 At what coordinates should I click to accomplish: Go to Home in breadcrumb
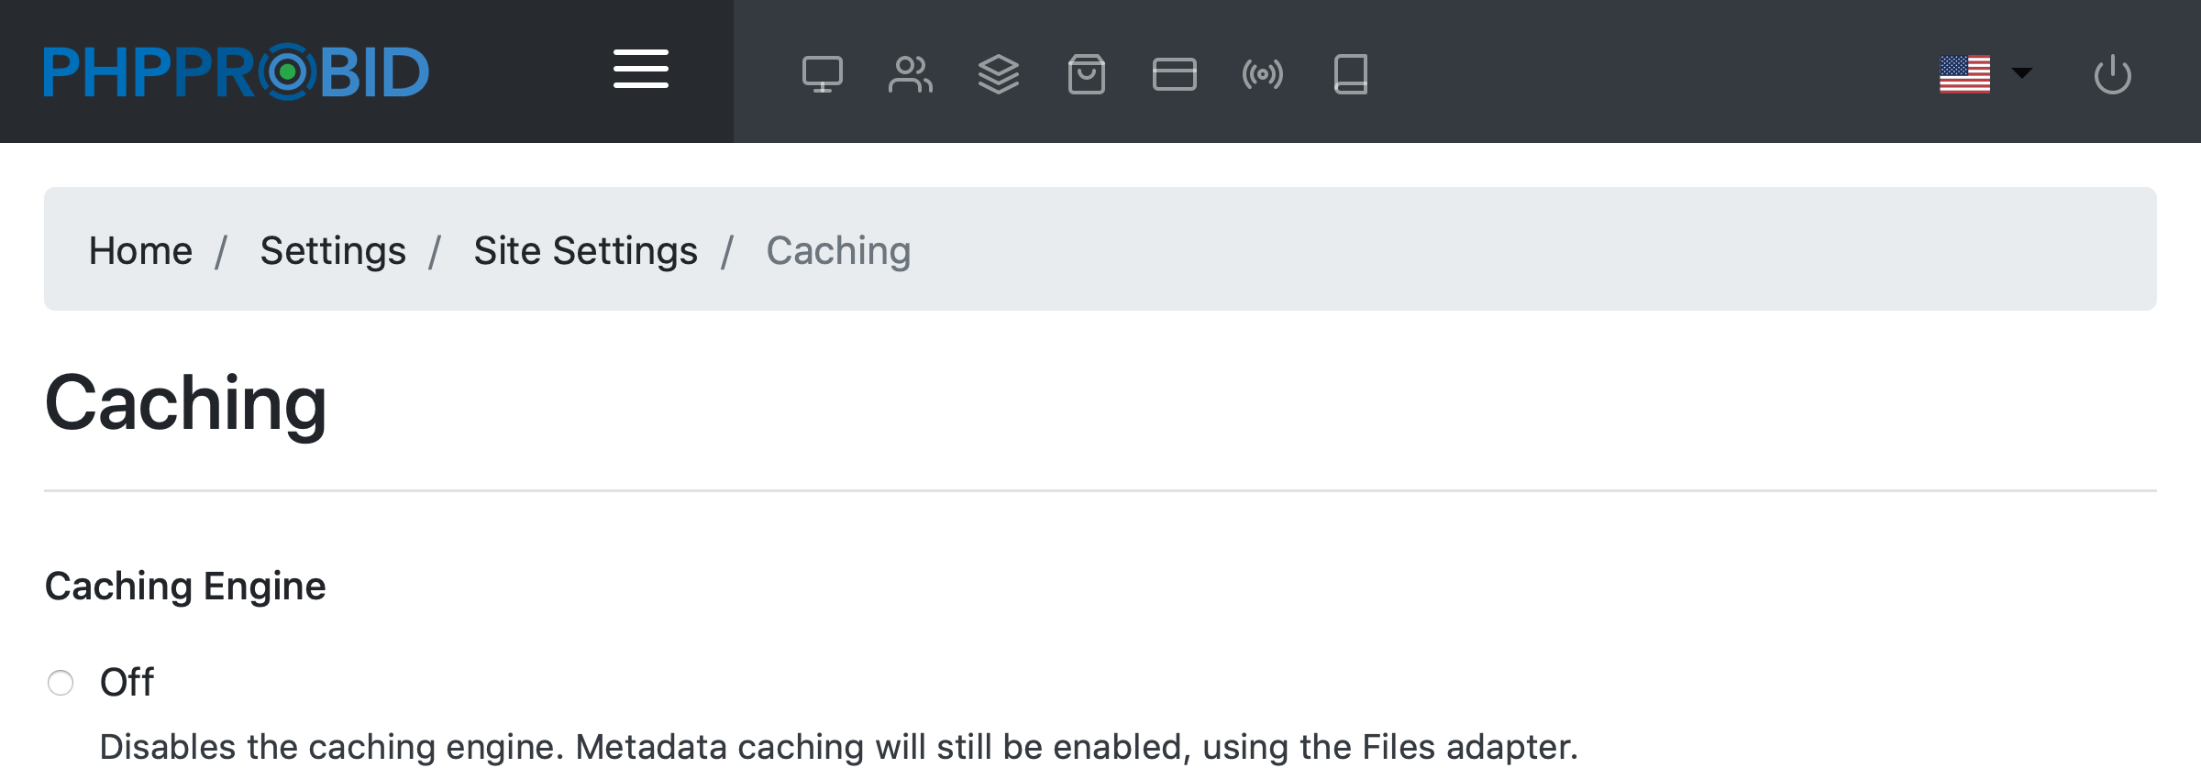coord(140,250)
